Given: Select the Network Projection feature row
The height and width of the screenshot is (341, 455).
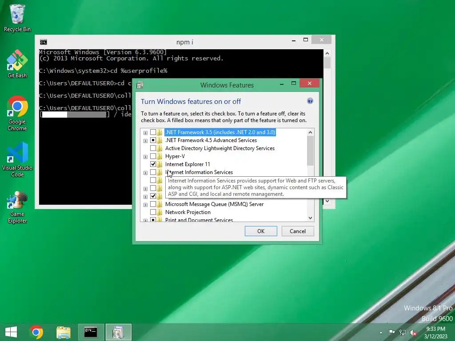Looking at the screenshot, I should (x=188, y=212).
